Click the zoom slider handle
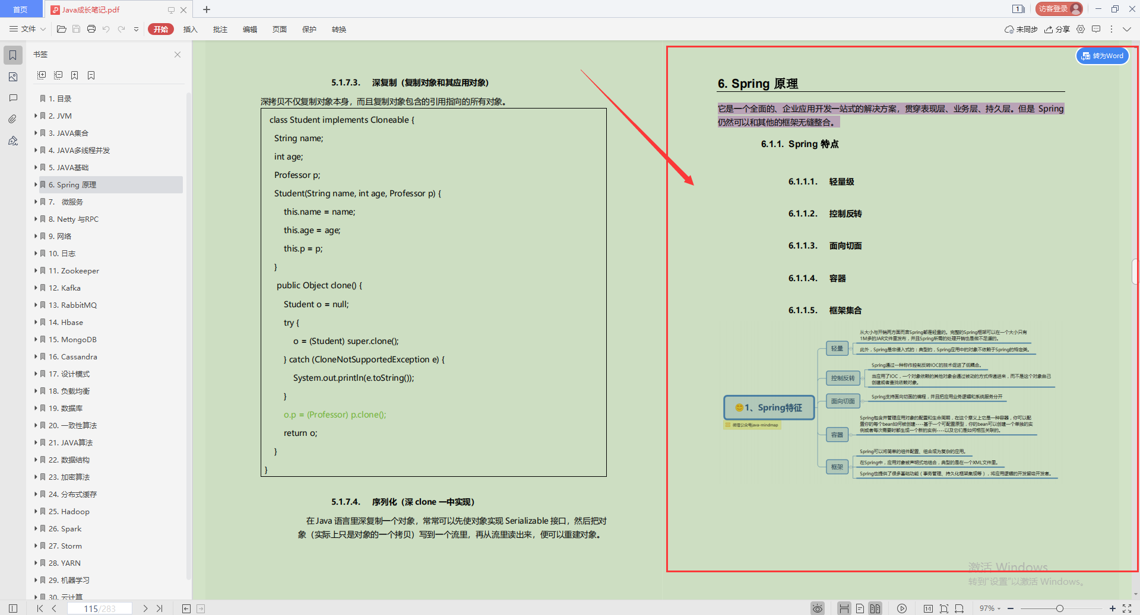 1060,608
